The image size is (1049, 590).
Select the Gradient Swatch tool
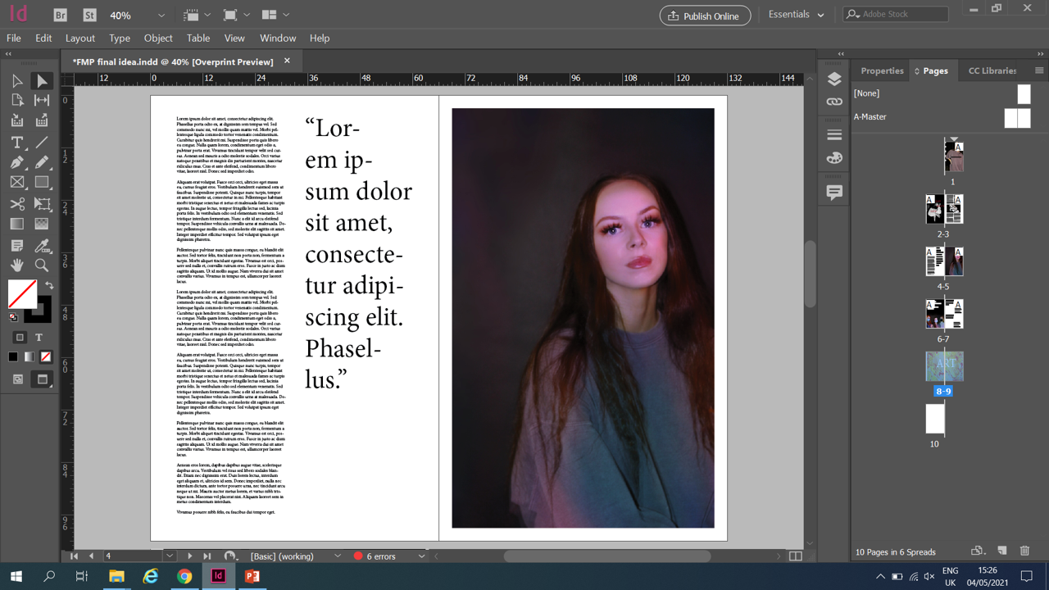[x=17, y=224]
